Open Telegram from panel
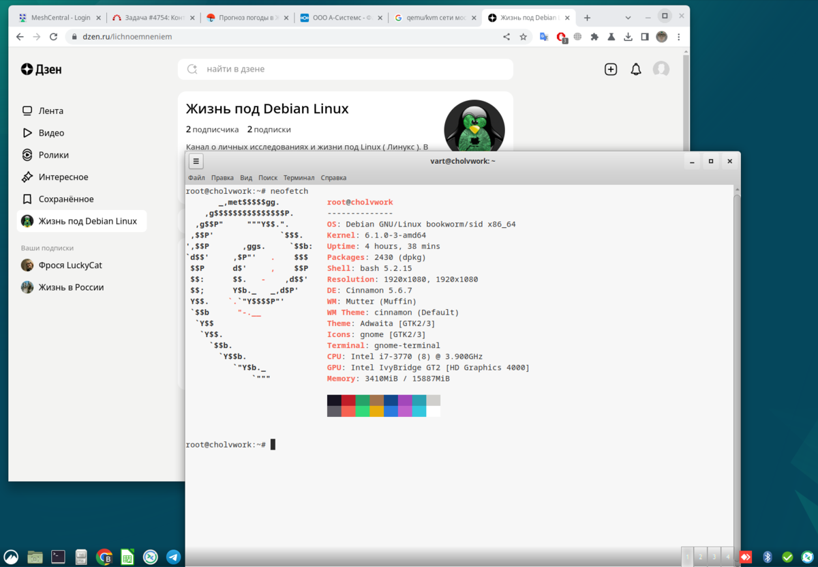This screenshot has width=818, height=567. [x=173, y=557]
